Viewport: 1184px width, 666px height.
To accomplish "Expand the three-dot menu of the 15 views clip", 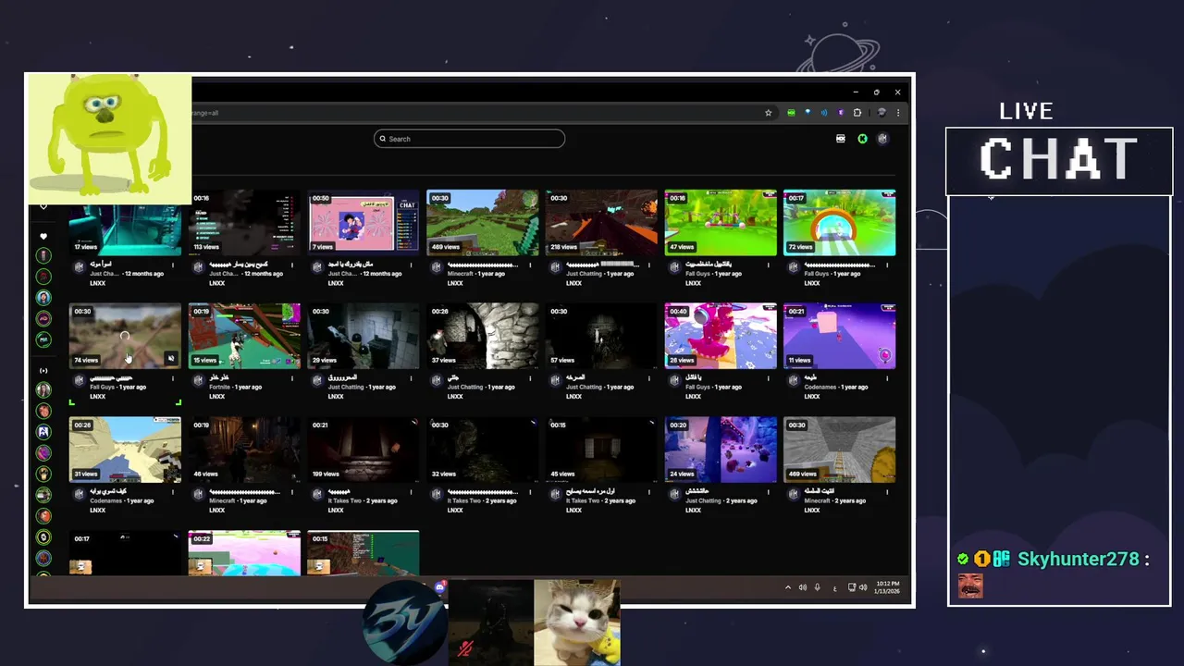I will click(292, 378).
